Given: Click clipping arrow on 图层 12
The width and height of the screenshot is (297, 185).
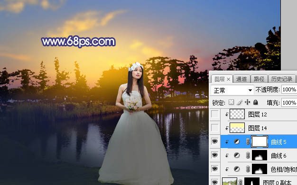Looking at the screenshot, I should coord(226,115).
